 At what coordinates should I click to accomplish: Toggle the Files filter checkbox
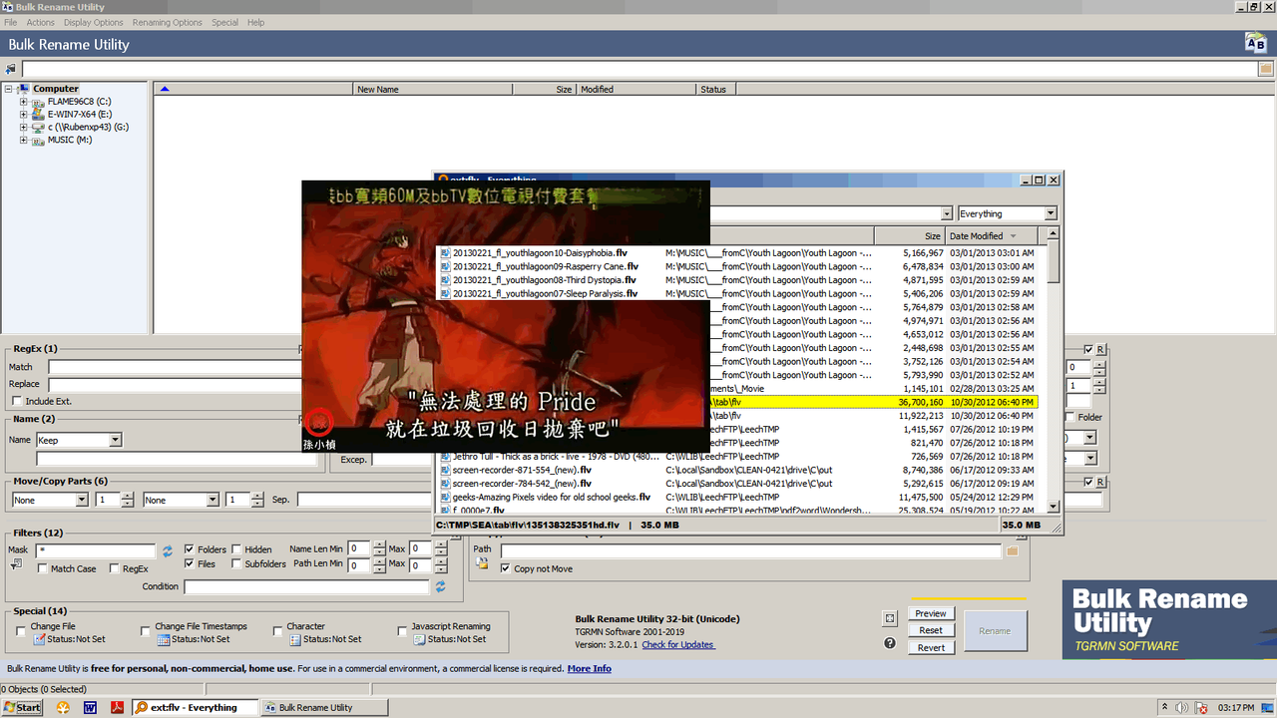tap(190, 563)
